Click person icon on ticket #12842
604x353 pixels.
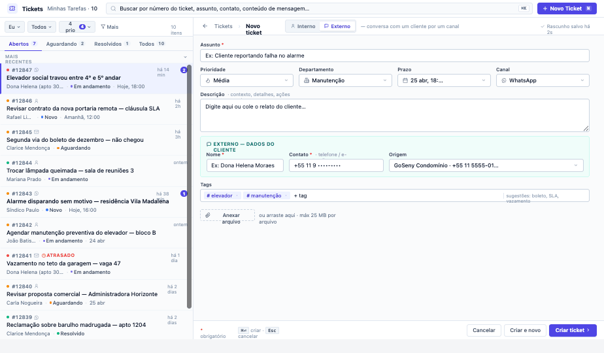tap(37, 225)
